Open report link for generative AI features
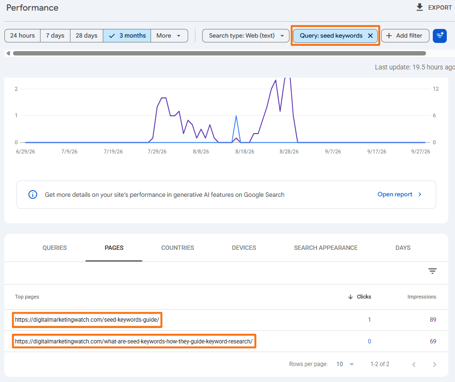455x382 pixels. click(395, 194)
